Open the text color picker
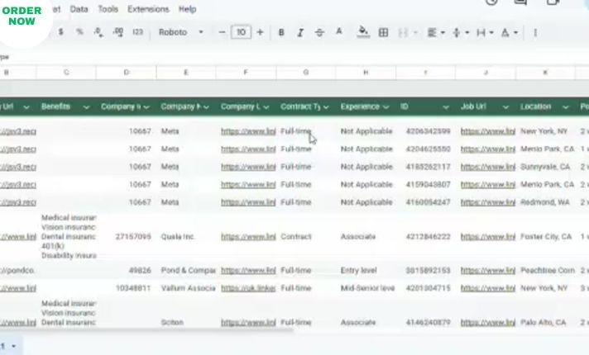This screenshot has width=589, height=355. coord(339,32)
